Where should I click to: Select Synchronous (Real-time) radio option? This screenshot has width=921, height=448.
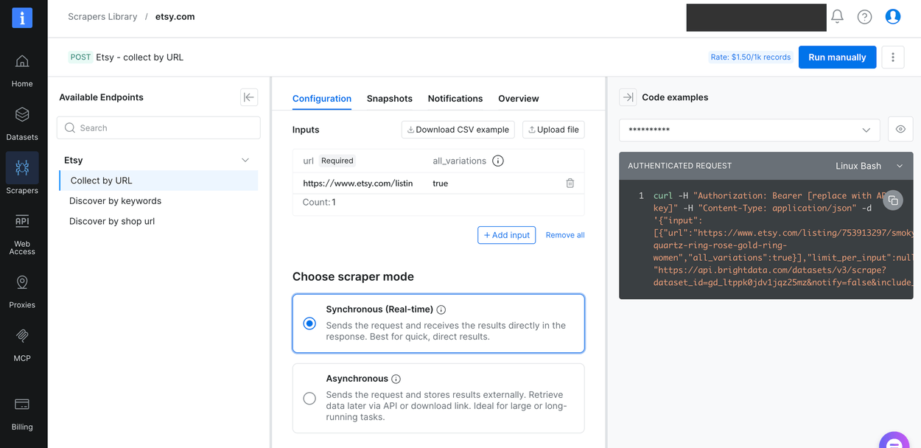point(309,323)
